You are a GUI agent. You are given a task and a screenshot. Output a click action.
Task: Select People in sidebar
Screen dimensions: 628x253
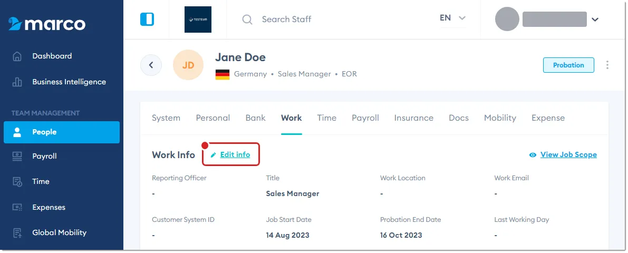tap(62, 132)
